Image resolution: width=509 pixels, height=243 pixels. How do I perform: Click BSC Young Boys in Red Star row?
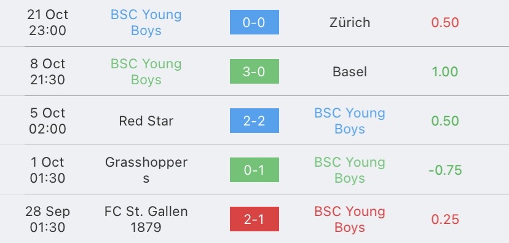(350, 121)
